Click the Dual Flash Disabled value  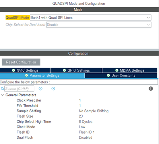click(85, 138)
